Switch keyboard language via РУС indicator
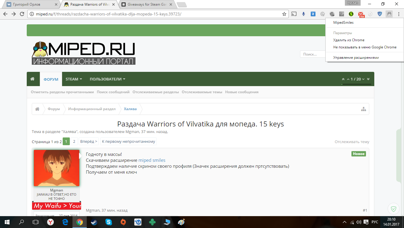 tap(375, 222)
